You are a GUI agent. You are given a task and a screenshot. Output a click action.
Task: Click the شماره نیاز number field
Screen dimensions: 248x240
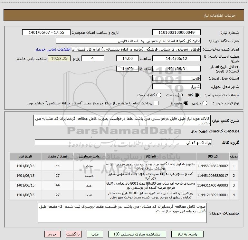176,32
